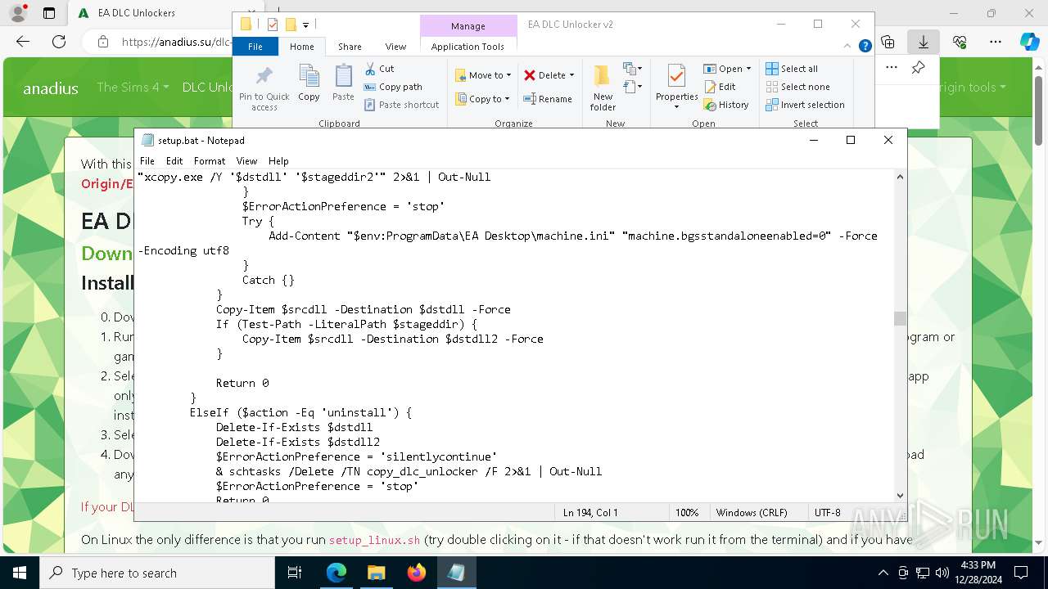The height and width of the screenshot is (589, 1048).
Task: Click the browser Refresh button
Action: pos(59,42)
